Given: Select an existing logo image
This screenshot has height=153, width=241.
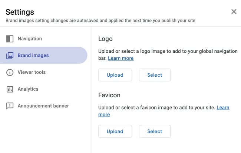Looking at the screenshot, I should 155,75.
